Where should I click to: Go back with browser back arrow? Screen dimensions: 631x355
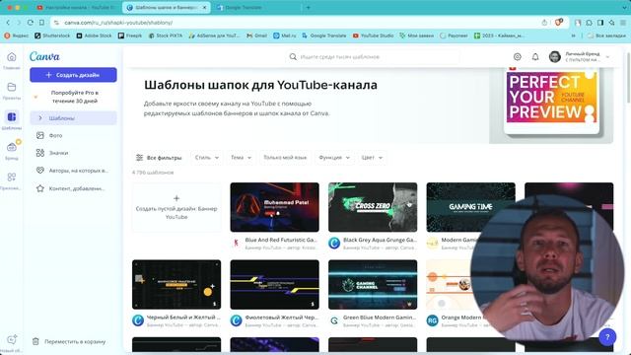click(x=8, y=23)
